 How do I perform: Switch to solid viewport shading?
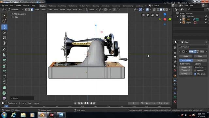[161, 10]
